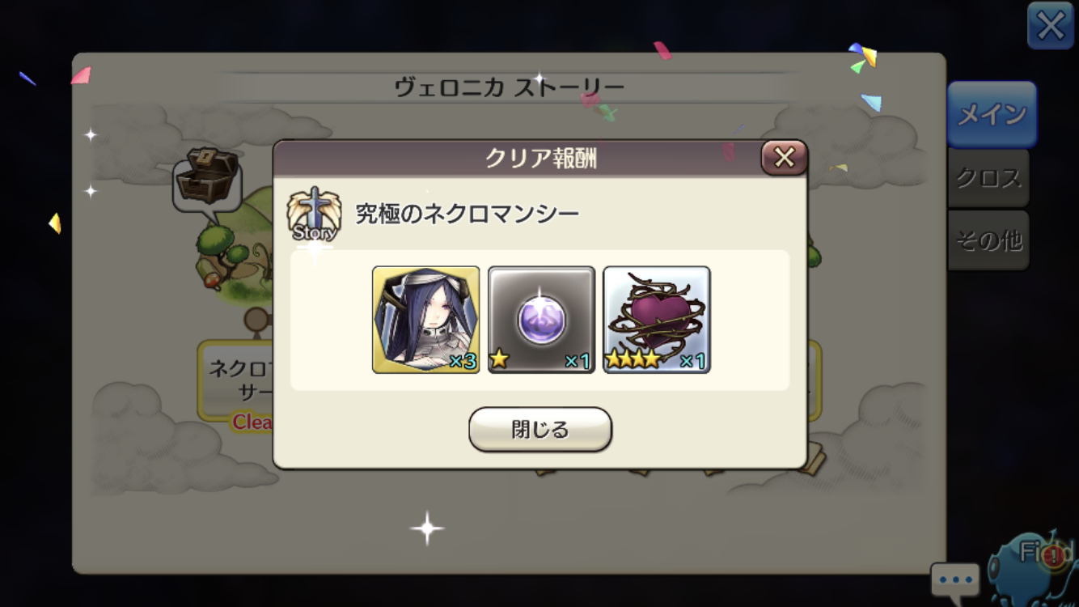
Task: Tap the クリア報酬 dialog title bar
Action: tap(540, 159)
